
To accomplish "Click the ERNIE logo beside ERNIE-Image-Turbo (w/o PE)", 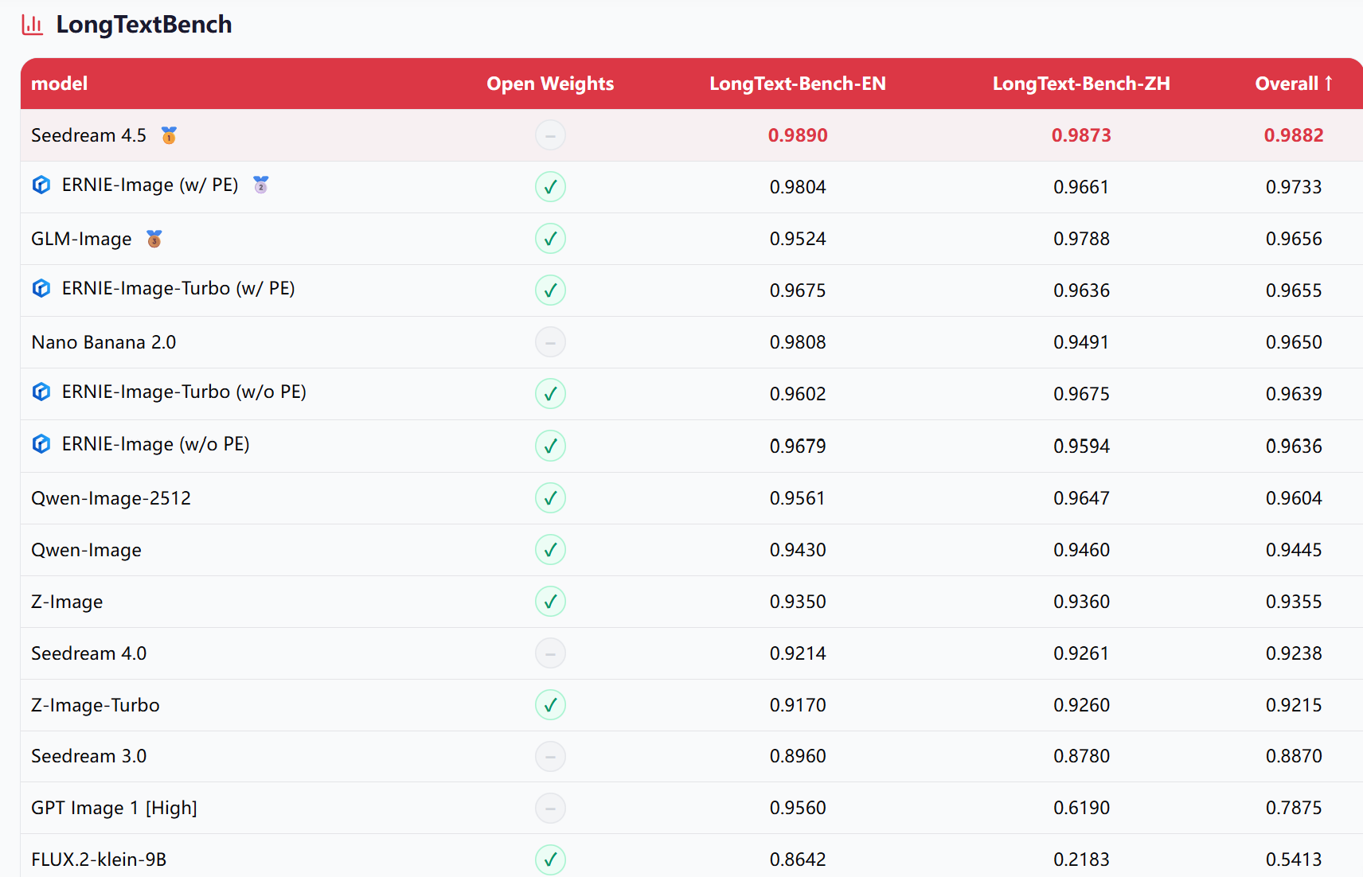I will pos(41,392).
